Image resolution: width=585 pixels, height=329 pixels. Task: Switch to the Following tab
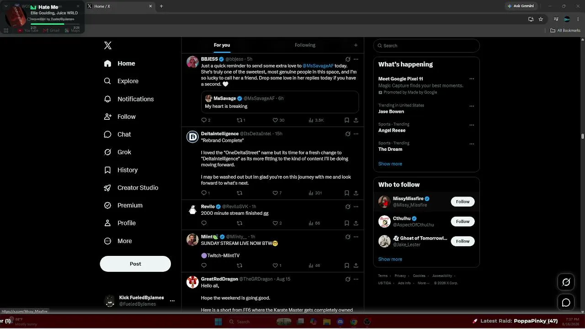pos(305,45)
